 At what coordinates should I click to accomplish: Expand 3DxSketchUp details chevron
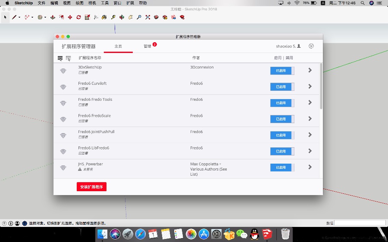click(310, 70)
